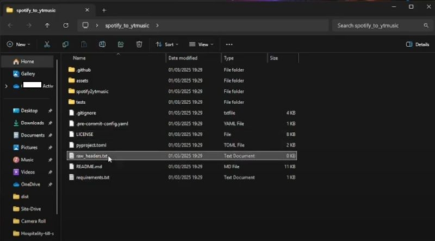Toggle the Details pane

pos(417,45)
